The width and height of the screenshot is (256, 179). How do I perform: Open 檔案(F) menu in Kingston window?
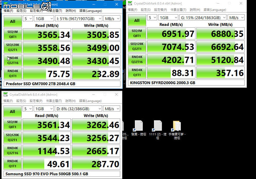pos(133,10)
